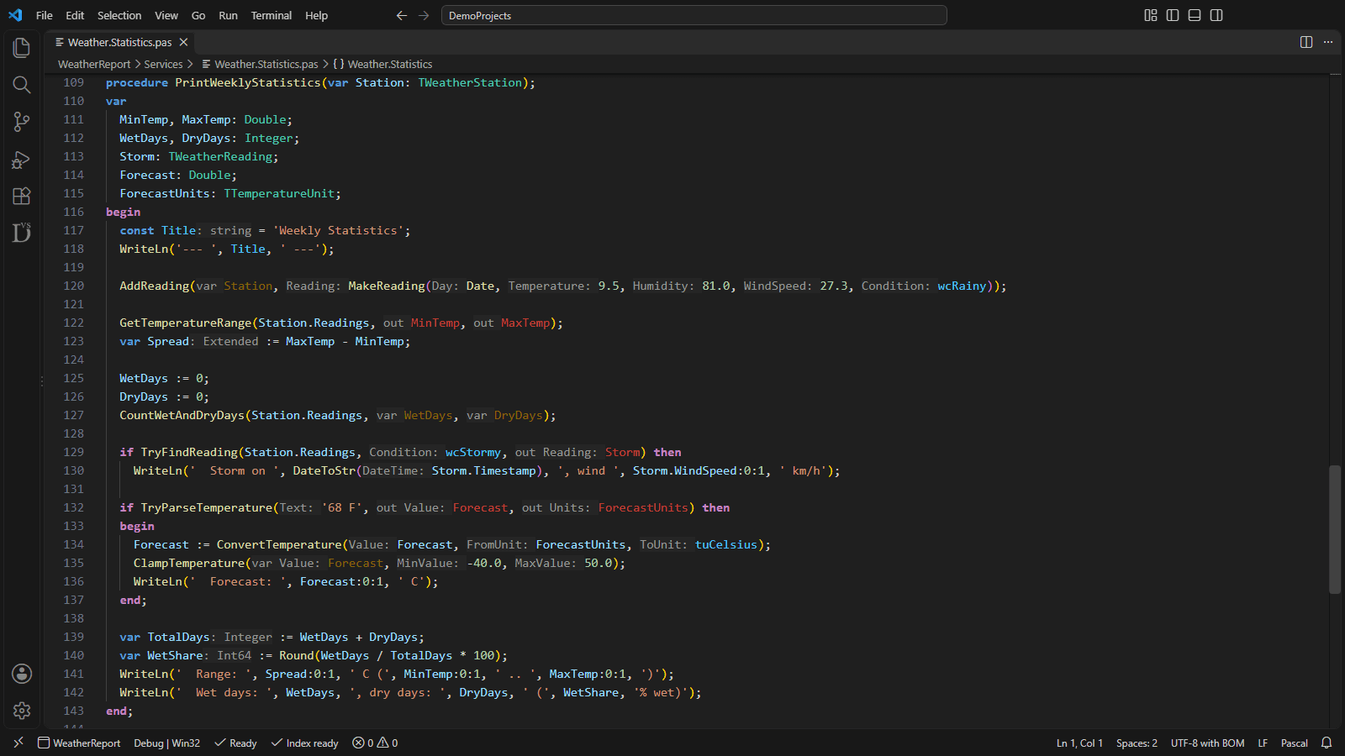Open the File menu
This screenshot has height=756, width=1345.
[45, 15]
